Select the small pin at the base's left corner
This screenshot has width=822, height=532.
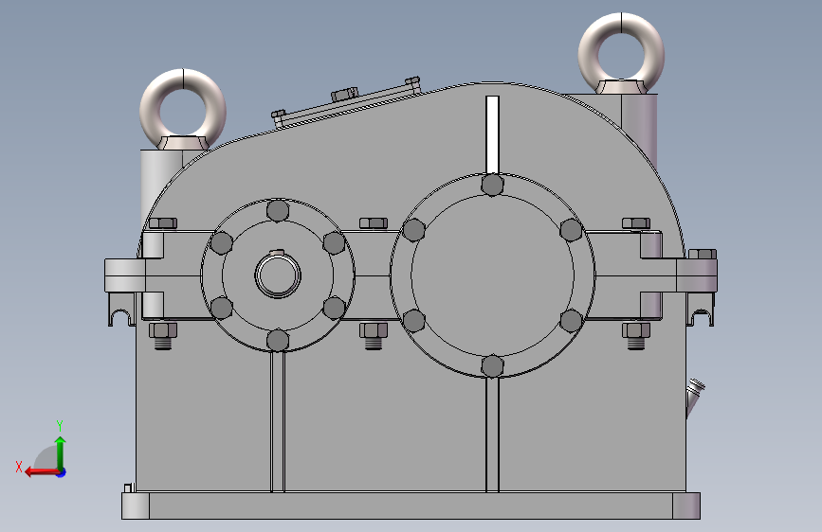point(128,488)
